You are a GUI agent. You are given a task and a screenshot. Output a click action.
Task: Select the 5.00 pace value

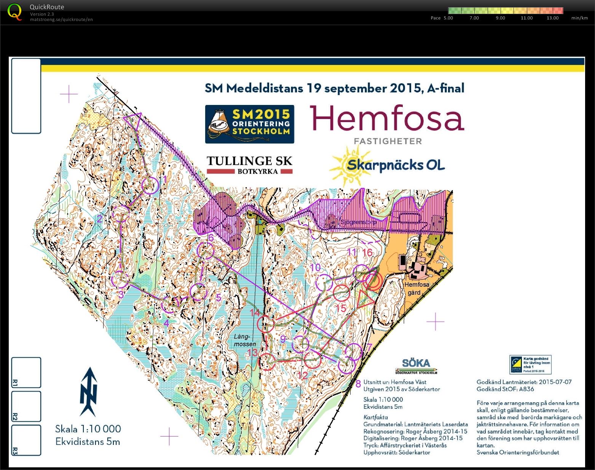coord(448,18)
